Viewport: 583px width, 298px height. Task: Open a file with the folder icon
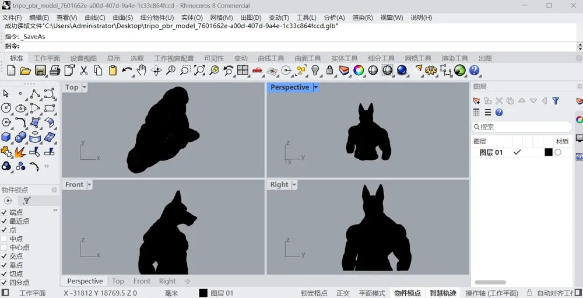[25, 70]
